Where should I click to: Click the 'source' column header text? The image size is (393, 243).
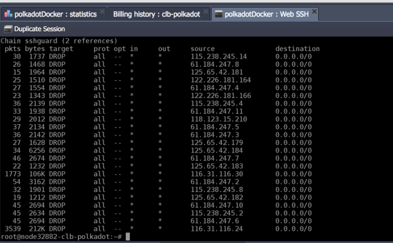point(202,49)
